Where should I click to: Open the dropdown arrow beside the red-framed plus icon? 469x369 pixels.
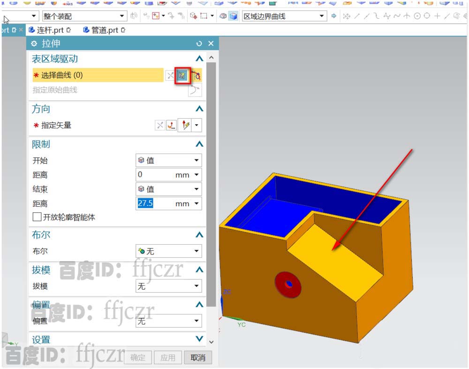click(163, 16)
